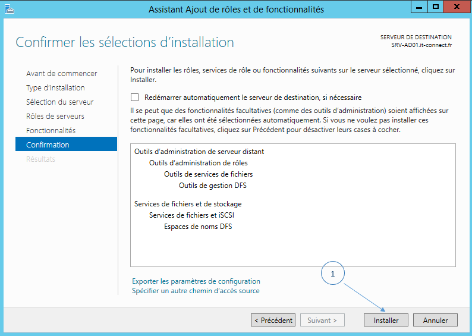Screen dimensions: 472x336
Task: Open the Fonctionnalités step
Action: (x=51, y=131)
